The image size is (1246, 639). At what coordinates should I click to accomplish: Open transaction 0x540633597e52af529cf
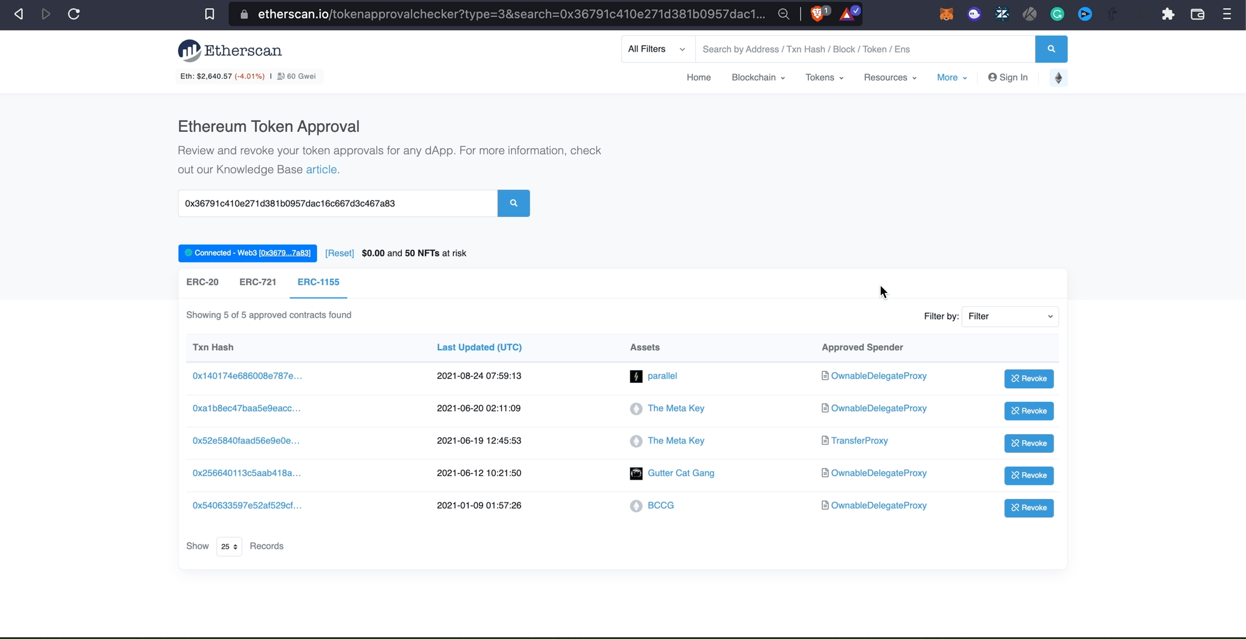[x=247, y=505]
